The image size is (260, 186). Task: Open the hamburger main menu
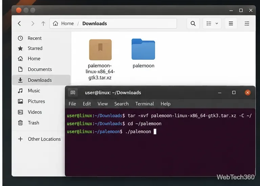click(231, 23)
